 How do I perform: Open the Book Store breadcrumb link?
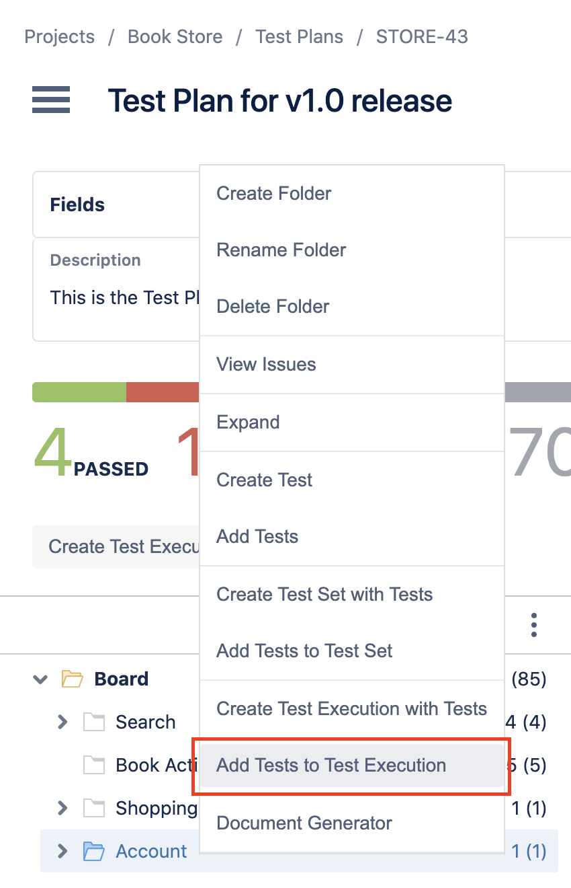click(175, 36)
